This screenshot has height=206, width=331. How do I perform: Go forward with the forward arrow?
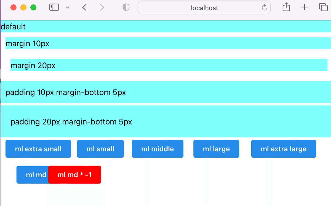click(102, 7)
